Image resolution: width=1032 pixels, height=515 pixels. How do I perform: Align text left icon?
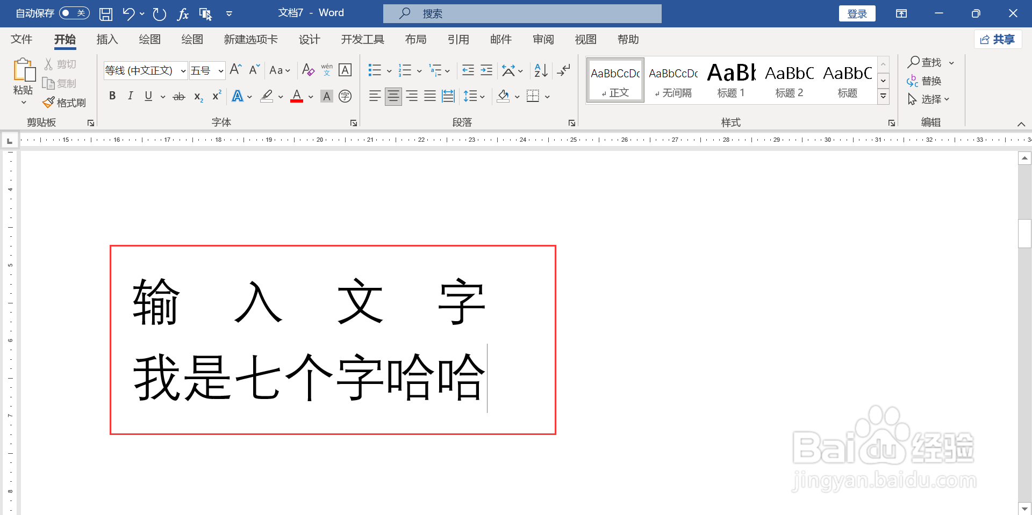375,96
